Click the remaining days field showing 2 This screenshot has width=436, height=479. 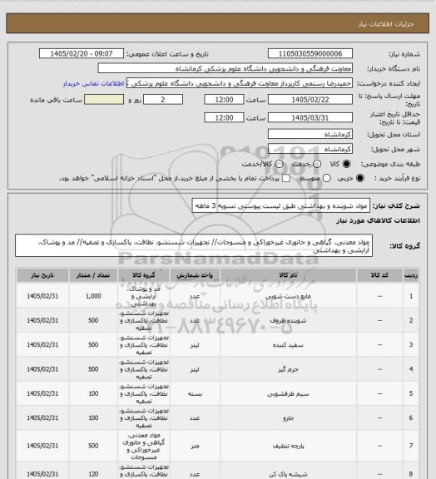(x=163, y=100)
